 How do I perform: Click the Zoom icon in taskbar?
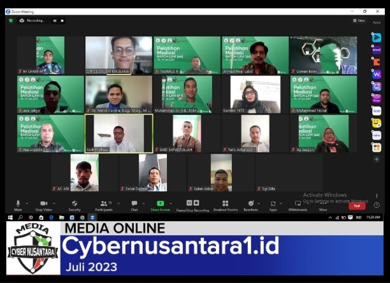pyautogui.click(x=92, y=217)
